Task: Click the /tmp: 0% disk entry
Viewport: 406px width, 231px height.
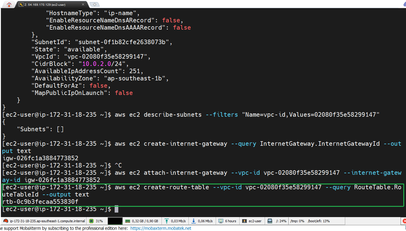Action: [297, 221]
